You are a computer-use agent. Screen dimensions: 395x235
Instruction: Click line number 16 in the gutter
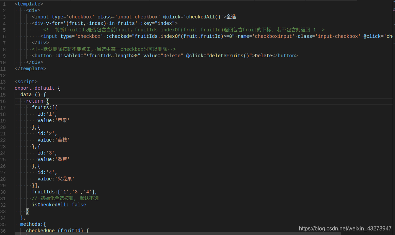[3, 101]
